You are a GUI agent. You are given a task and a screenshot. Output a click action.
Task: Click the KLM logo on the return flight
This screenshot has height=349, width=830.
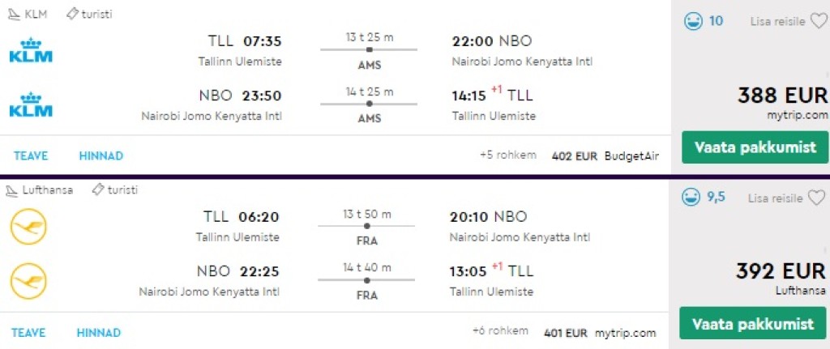pyautogui.click(x=30, y=104)
